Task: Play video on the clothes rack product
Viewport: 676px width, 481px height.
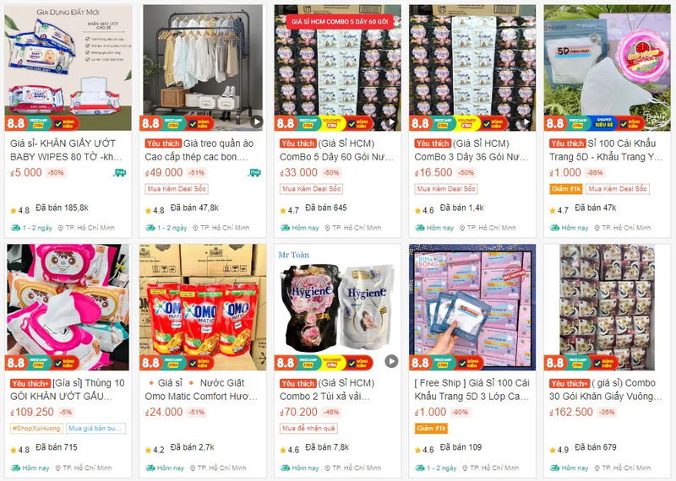Action: pyautogui.click(x=257, y=122)
